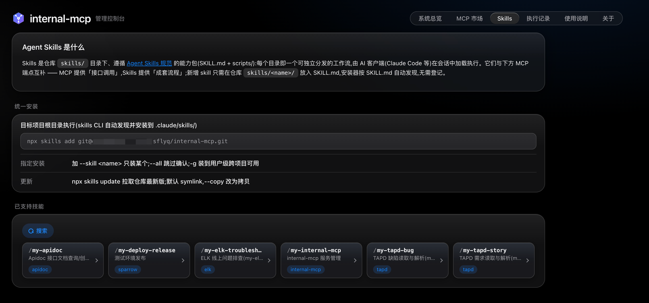Click the 目标项目根目录执行 instruction text
The height and width of the screenshot is (303, 649).
point(109,125)
